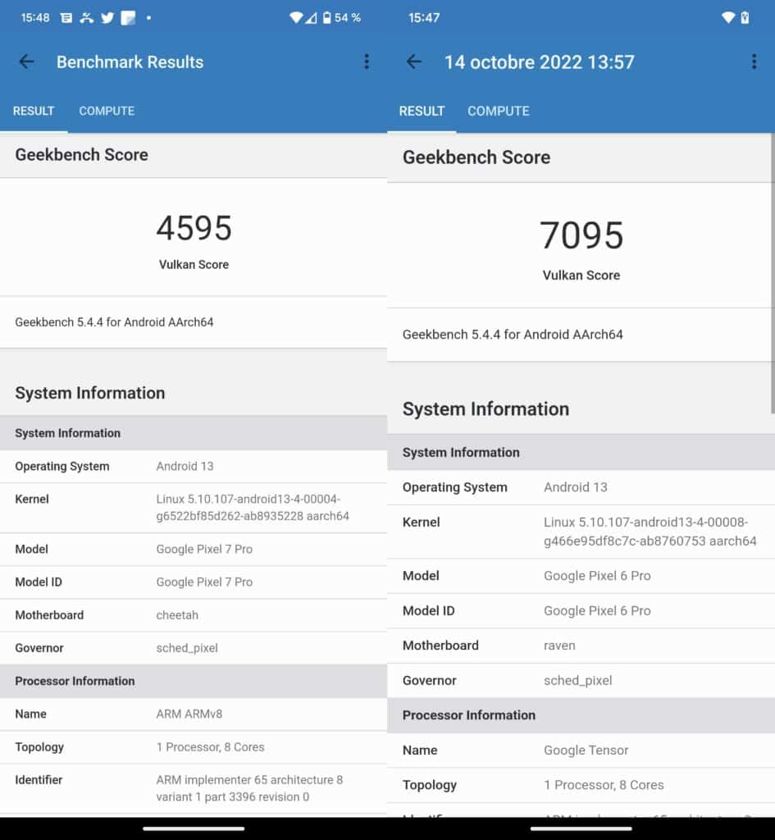Tap the motherboard value "cheetah"
Image resolution: width=775 pixels, height=840 pixels.
(x=177, y=615)
